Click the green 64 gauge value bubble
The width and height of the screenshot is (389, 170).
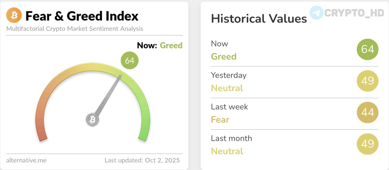point(129,60)
